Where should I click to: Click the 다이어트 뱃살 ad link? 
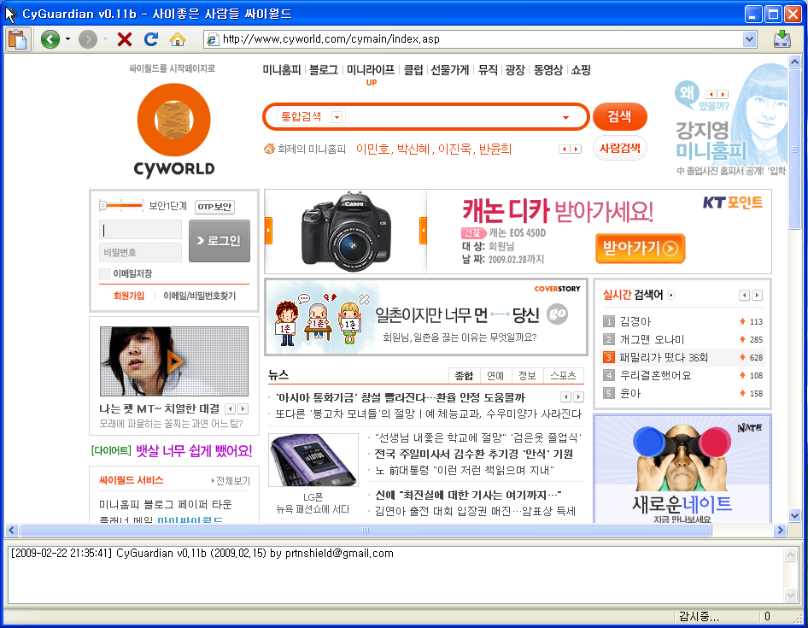click(173, 451)
